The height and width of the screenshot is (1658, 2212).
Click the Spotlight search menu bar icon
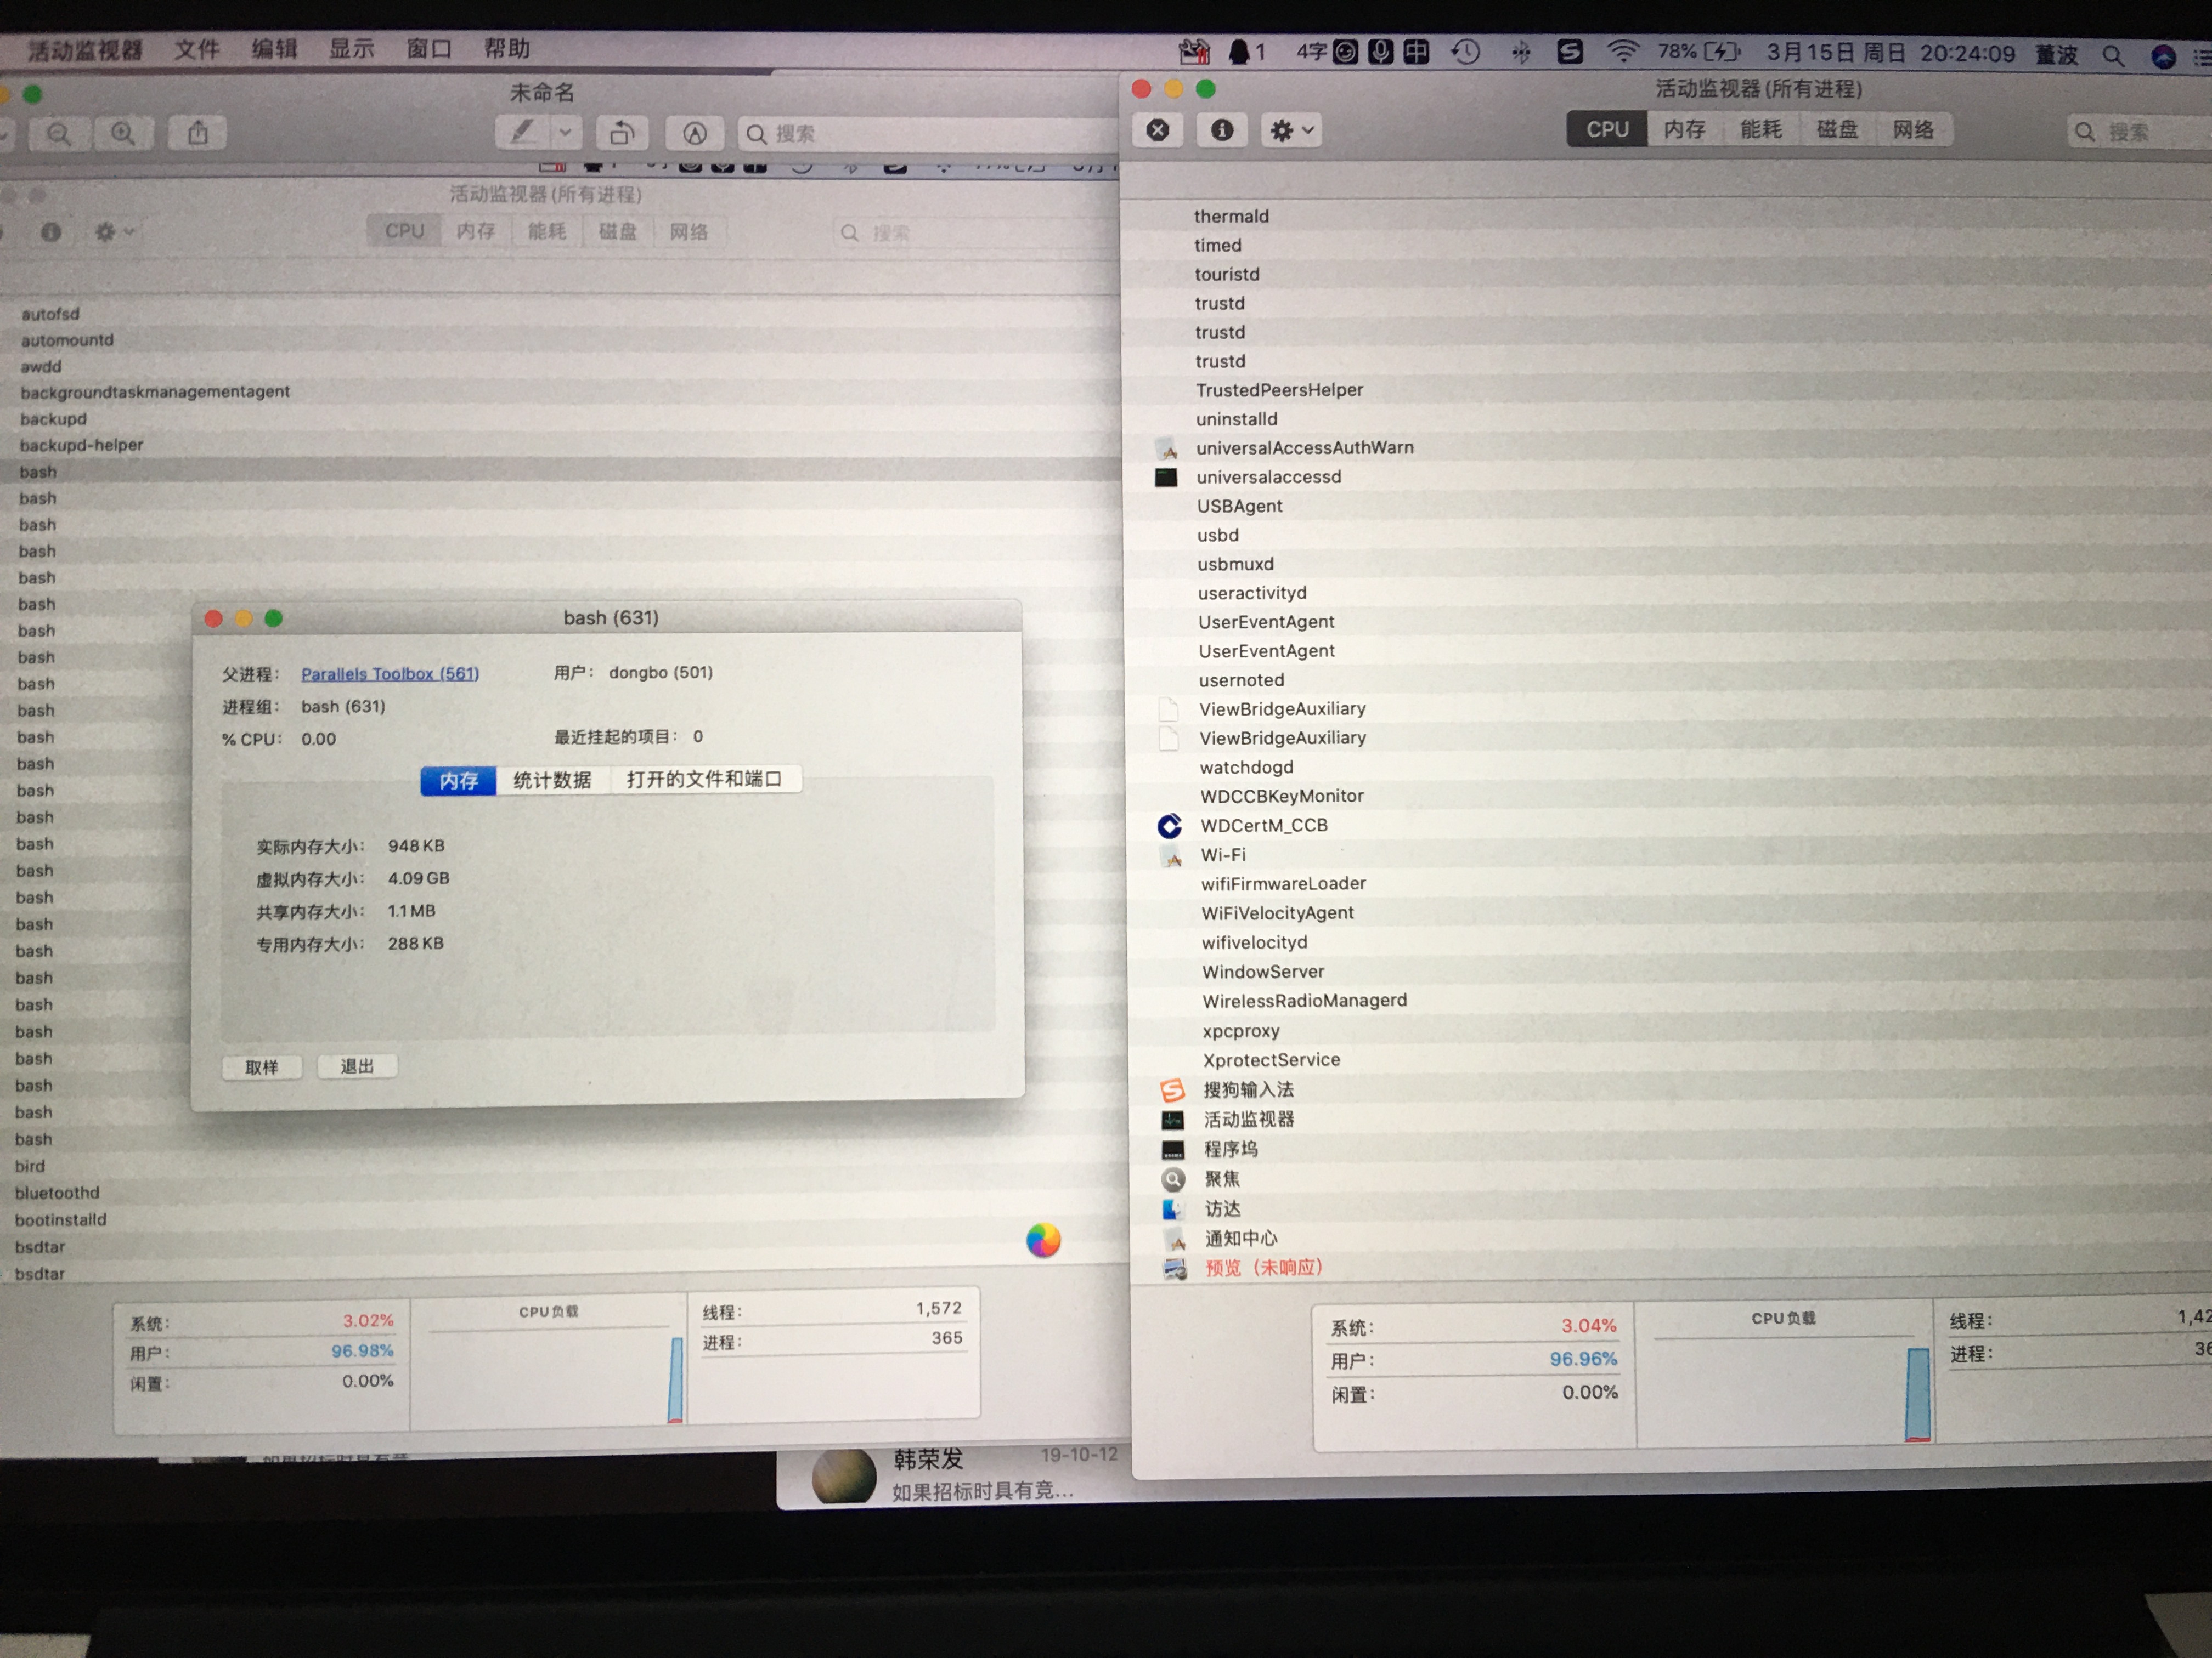point(2112,55)
